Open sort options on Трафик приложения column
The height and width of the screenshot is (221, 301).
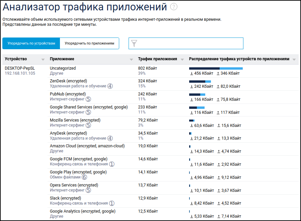[182, 59]
